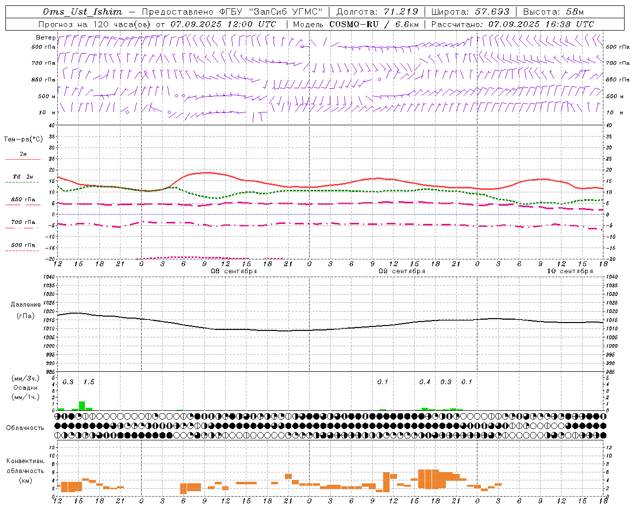The height and width of the screenshot is (505, 632).
Task: Click the 985 value on the left pressure axis
Action: 50,372
